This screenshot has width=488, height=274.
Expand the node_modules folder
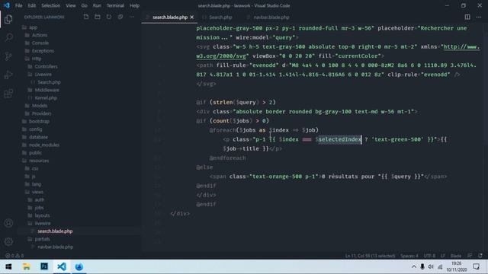[x=44, y=145]
